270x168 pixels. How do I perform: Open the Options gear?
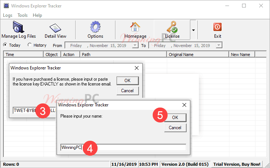pos(95,30)
